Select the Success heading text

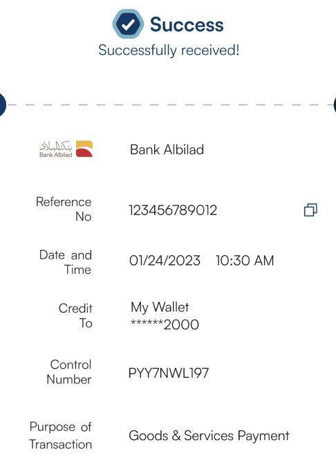pyautogui.click(x=187, y=24)
